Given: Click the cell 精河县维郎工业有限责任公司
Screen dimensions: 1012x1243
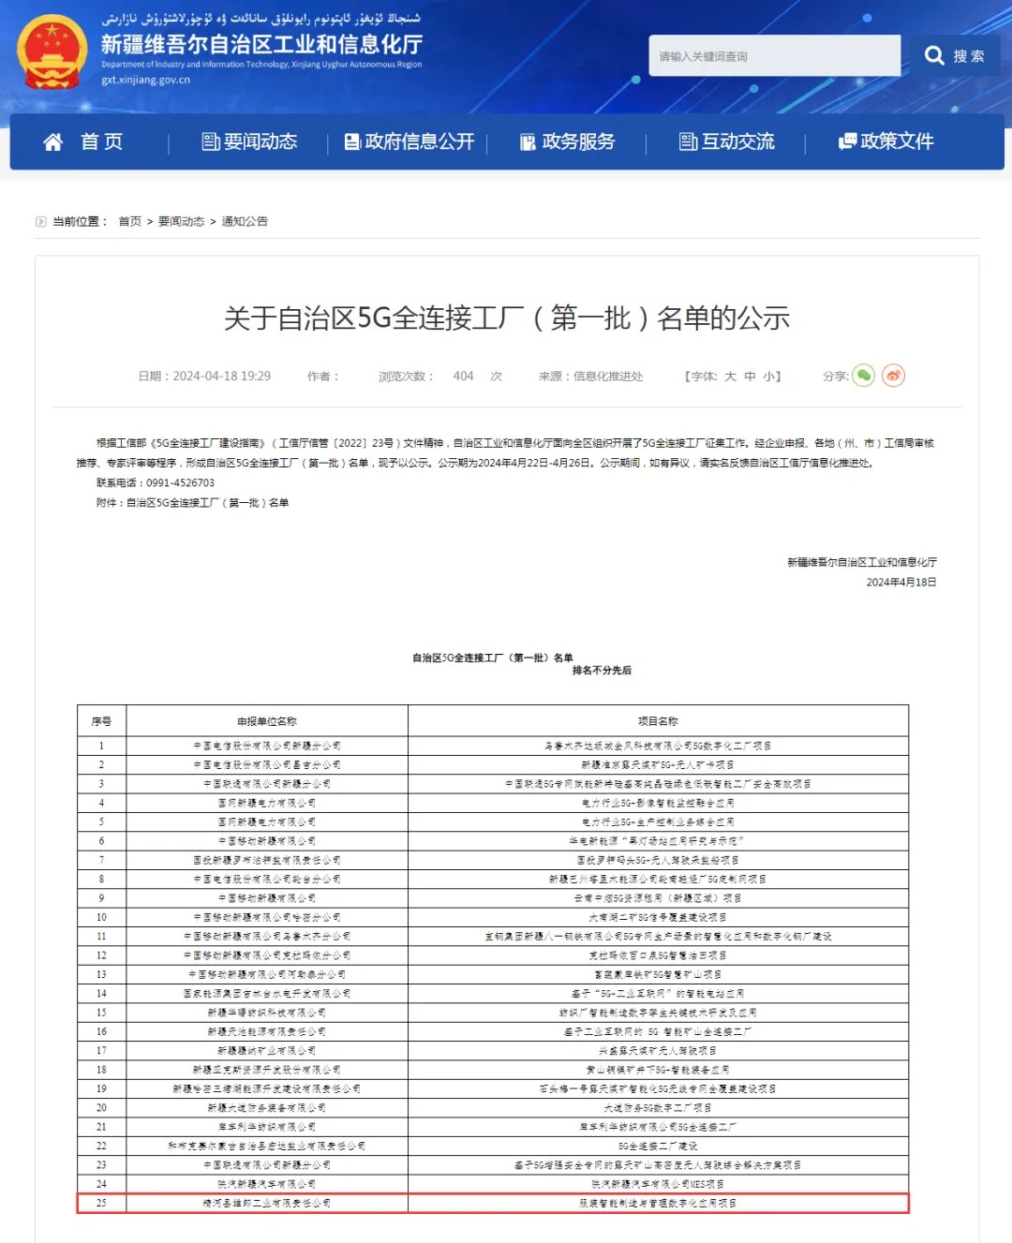Looking at the screenshot, I should pyautogui.click(x=267, y=1204).
